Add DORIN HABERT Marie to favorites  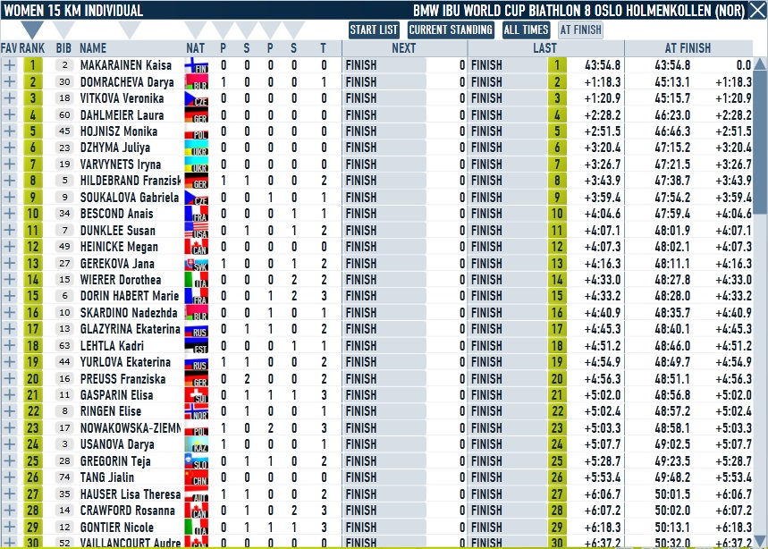tap(10, 296)
